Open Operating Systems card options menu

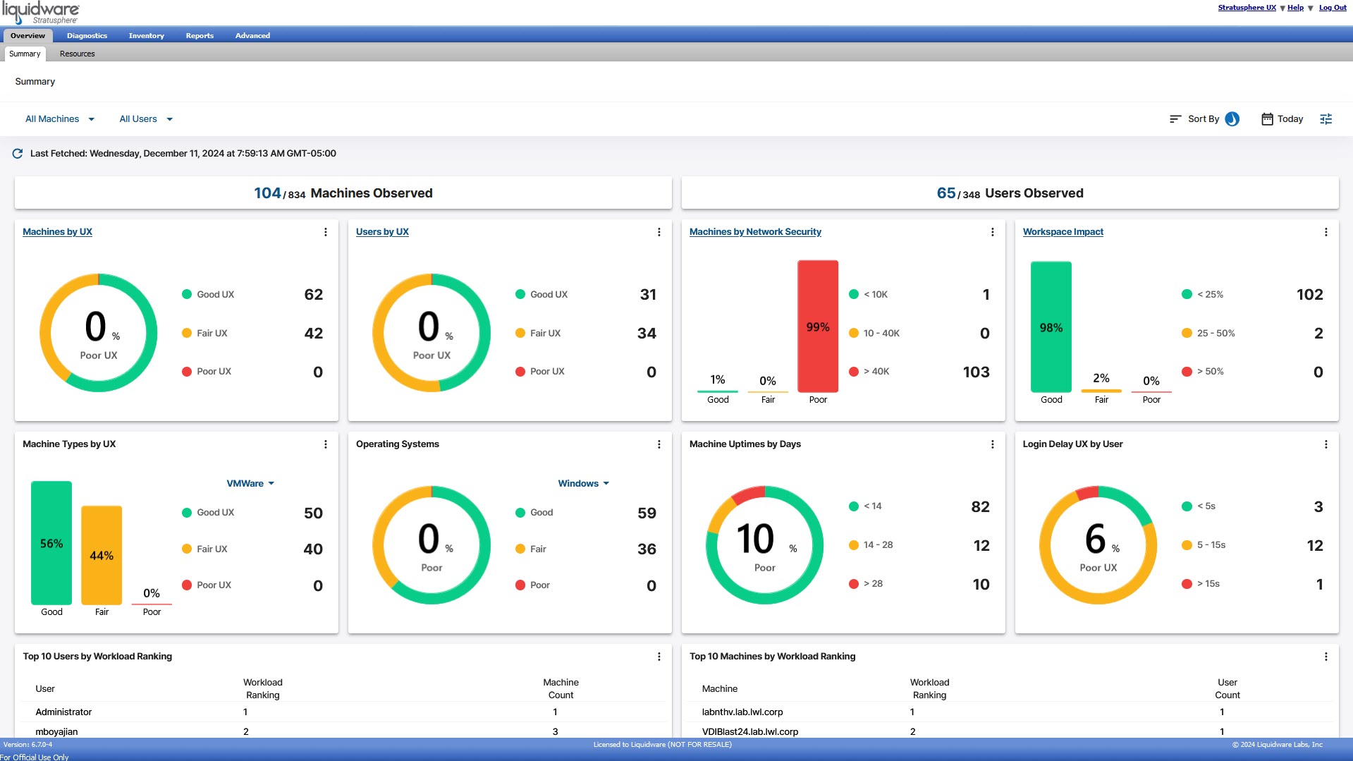(659, 444)
